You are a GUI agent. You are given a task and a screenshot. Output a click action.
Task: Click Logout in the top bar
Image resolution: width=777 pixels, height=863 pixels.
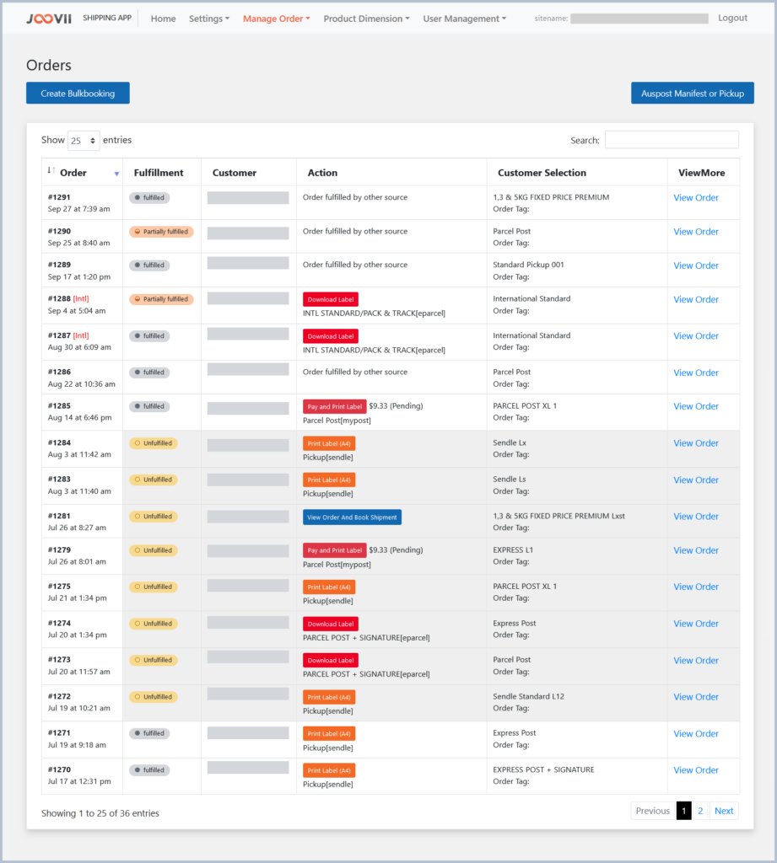coord(732,18)
